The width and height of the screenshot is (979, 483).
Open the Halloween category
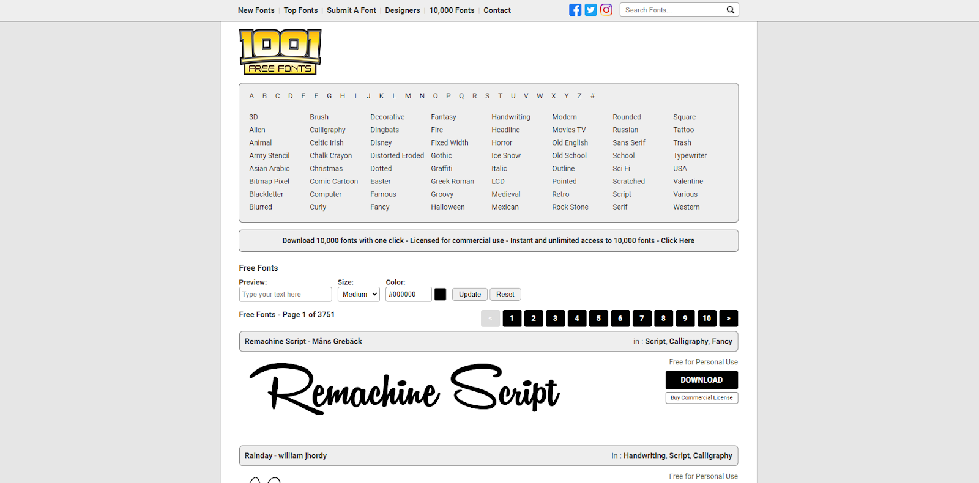click(447, 207)
